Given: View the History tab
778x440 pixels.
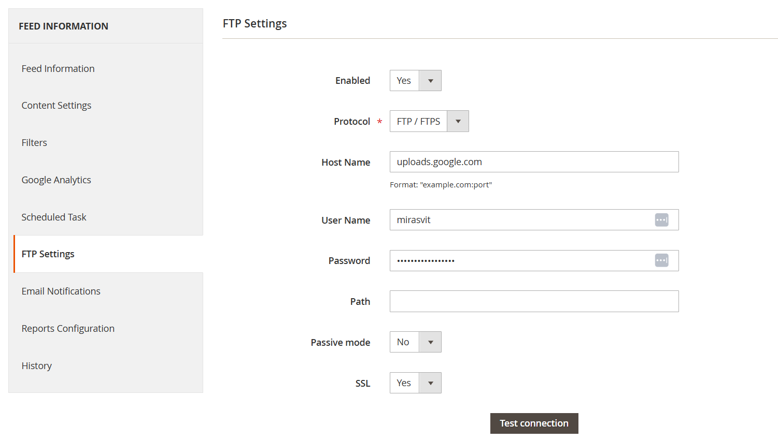Looking at the screenshot, I should pyautogui.click(x=37, y=366).
